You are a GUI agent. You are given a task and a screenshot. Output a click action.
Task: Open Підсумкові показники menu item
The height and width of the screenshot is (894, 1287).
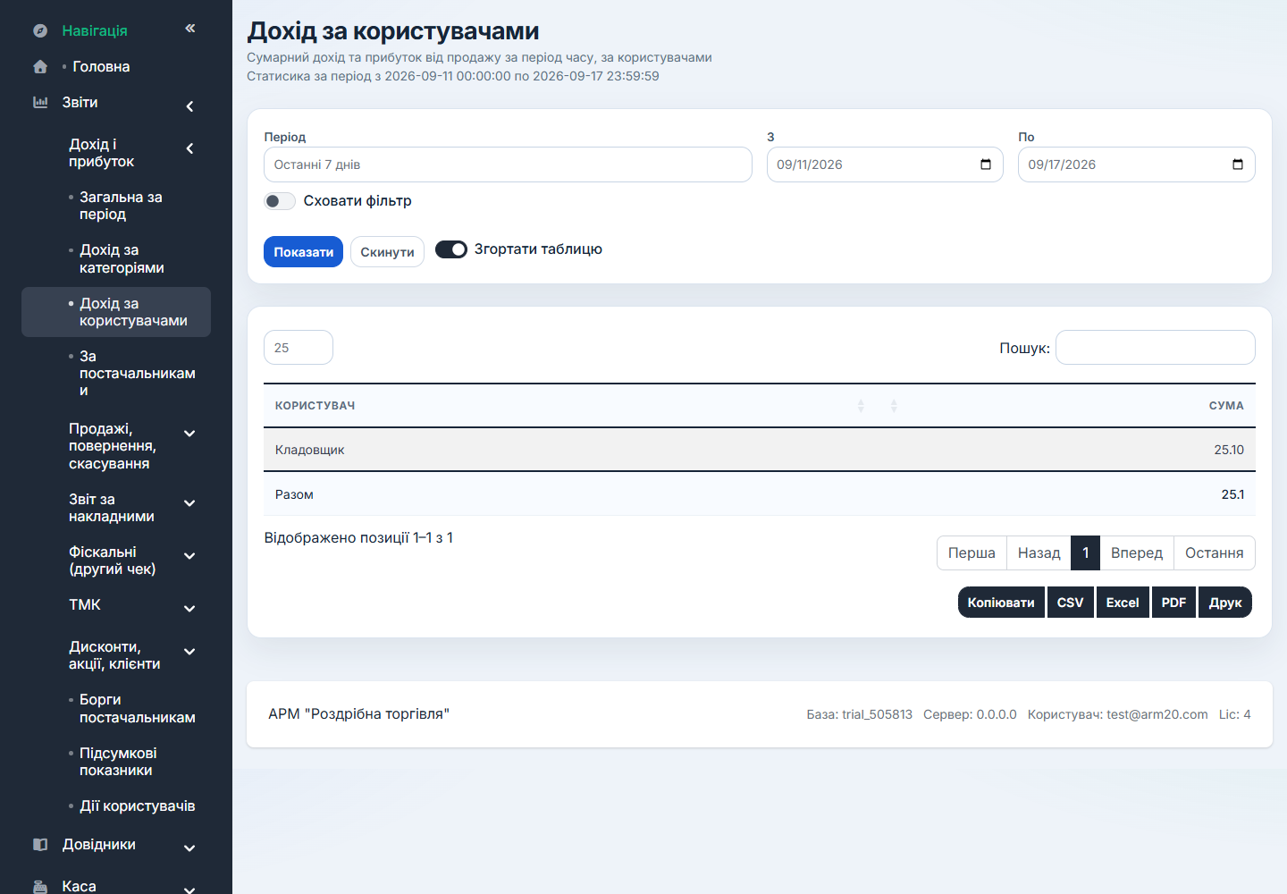pyautogui.click(x=118, y=762)
